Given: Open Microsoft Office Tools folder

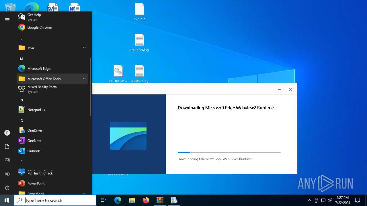Looking at the screenshot, I should (x=52, y=79).
